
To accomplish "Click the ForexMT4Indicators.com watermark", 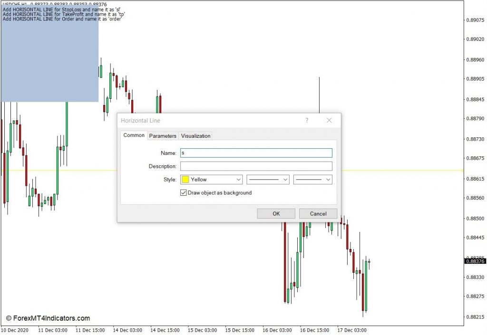I will (x=48, y=318).
